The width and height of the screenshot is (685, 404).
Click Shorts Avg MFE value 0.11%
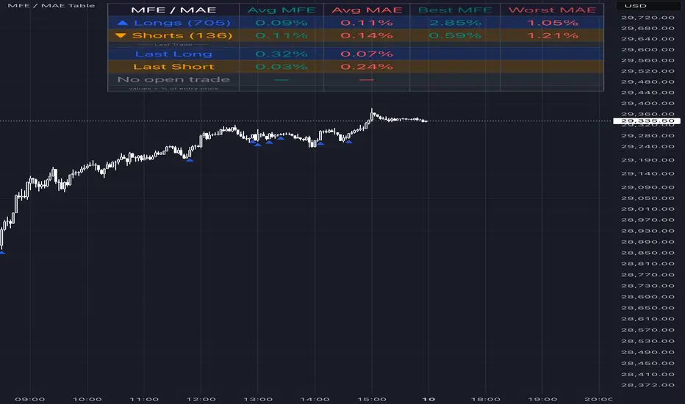click(281, 35)
